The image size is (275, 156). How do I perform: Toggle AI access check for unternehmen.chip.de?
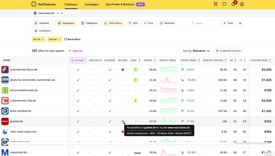(x=110, y=101)
